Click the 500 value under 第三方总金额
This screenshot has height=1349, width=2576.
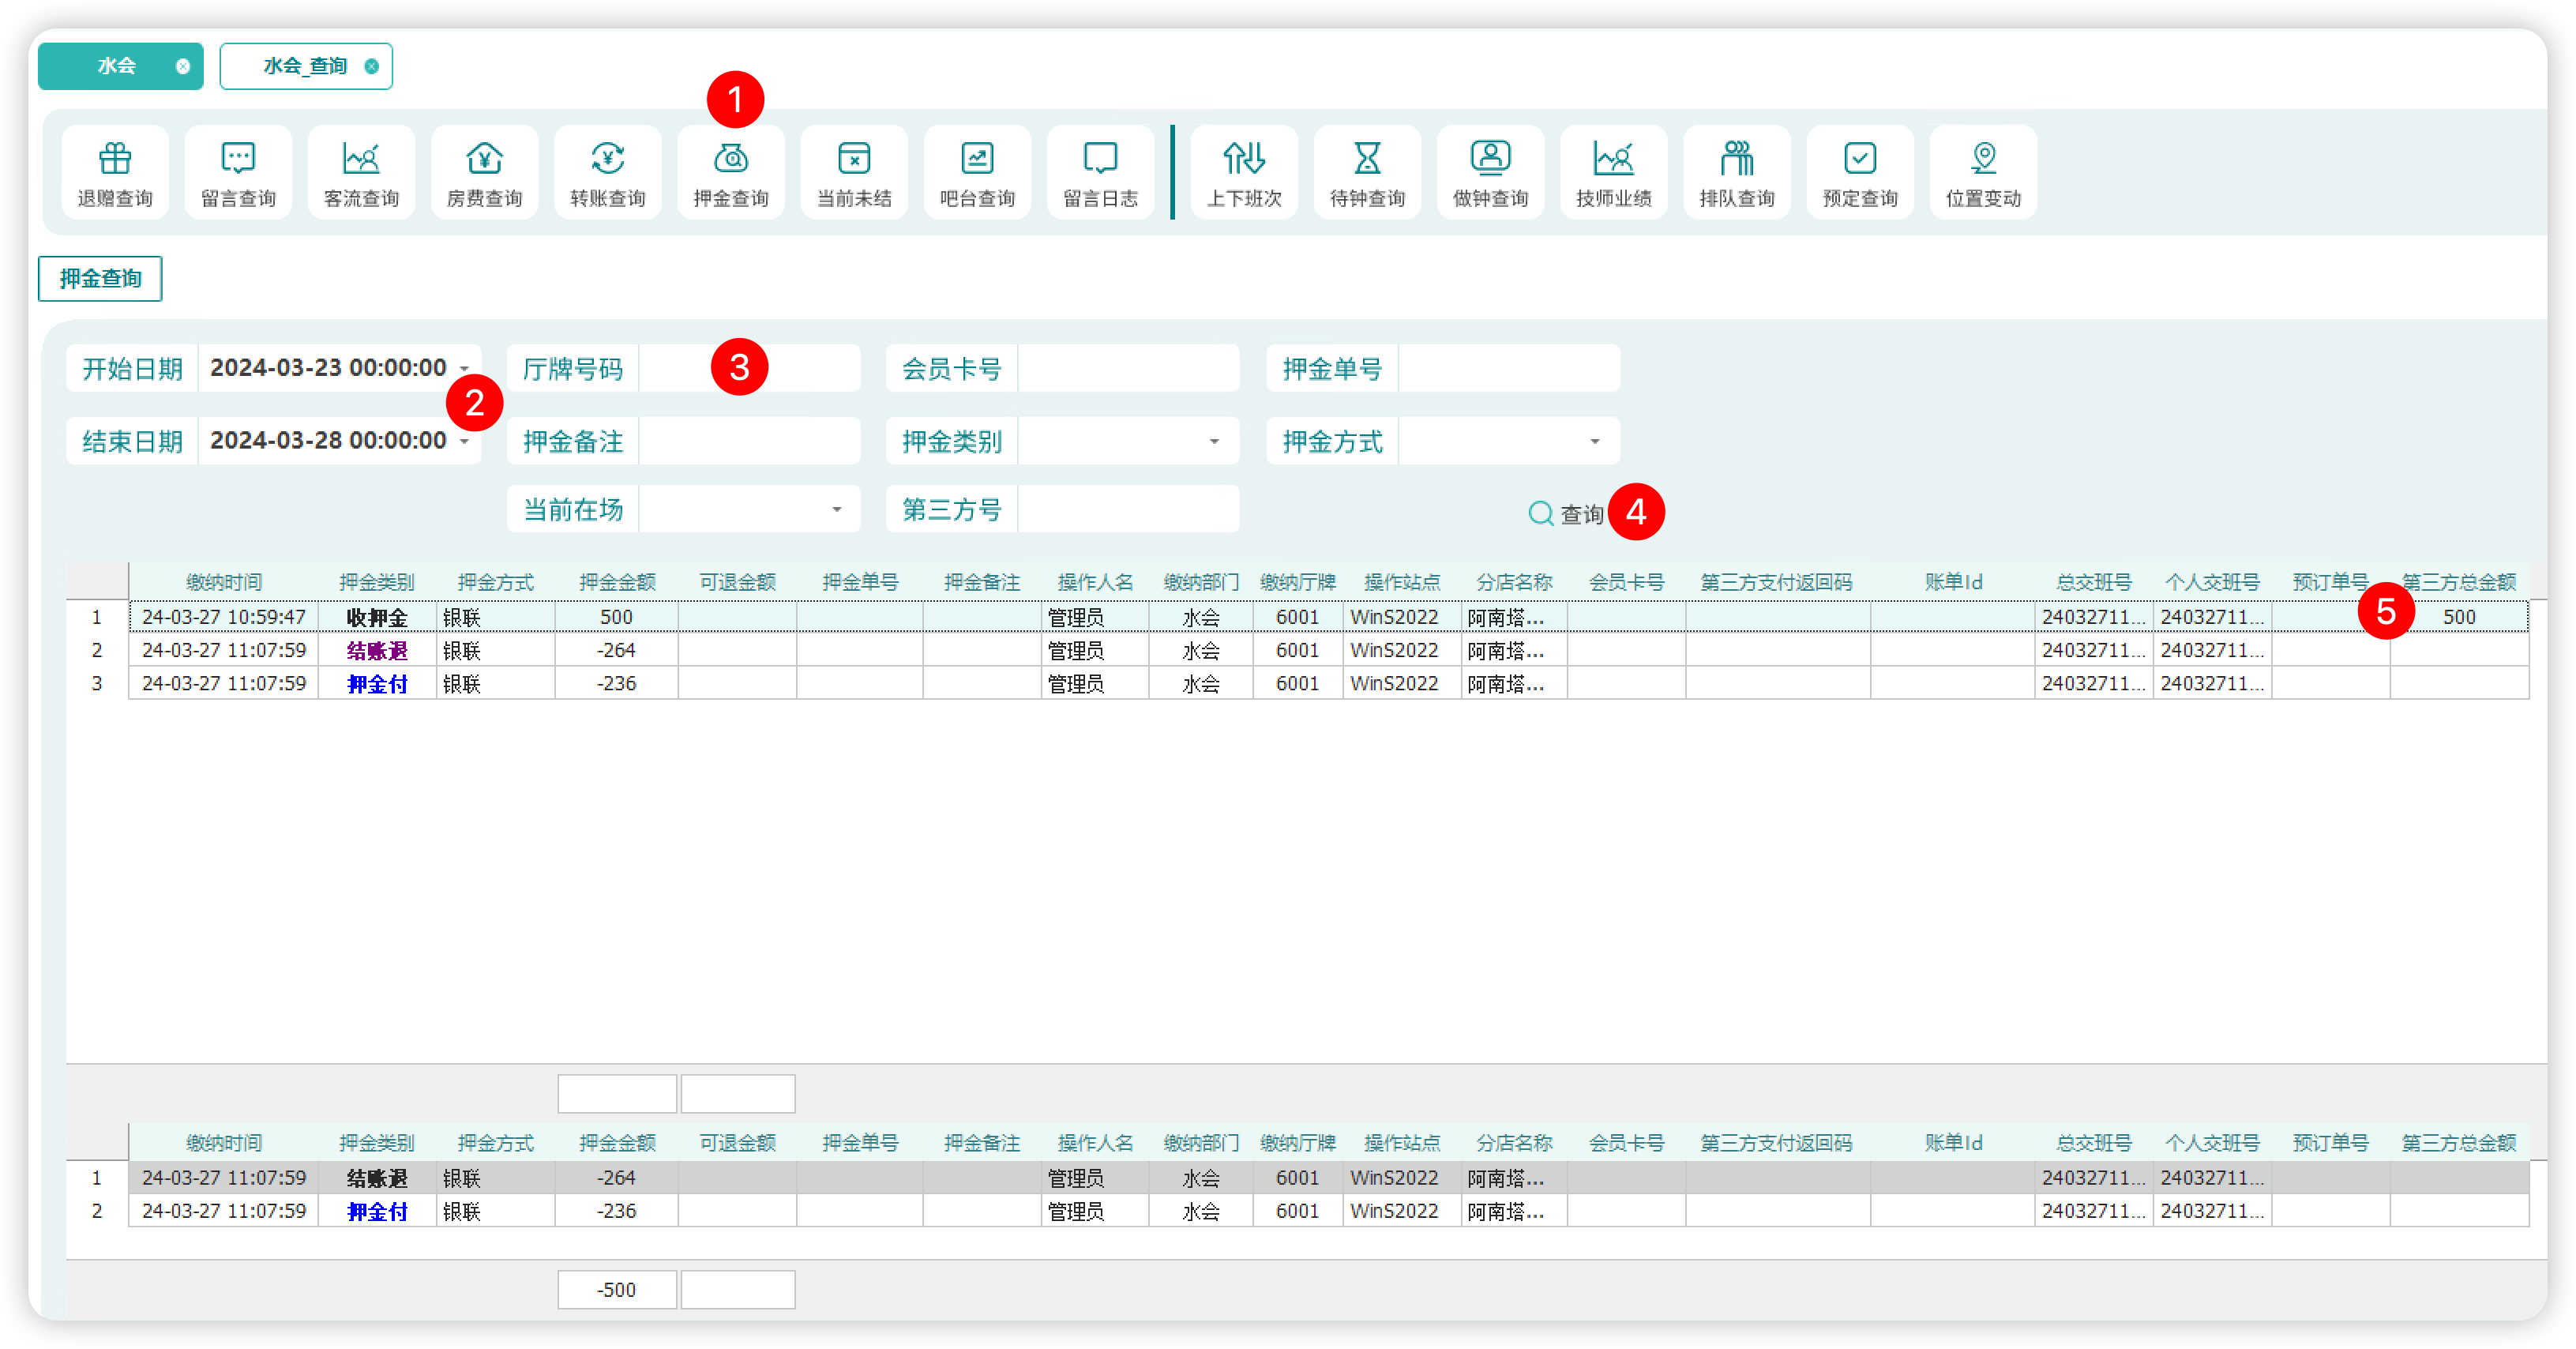pos(2459,617)
